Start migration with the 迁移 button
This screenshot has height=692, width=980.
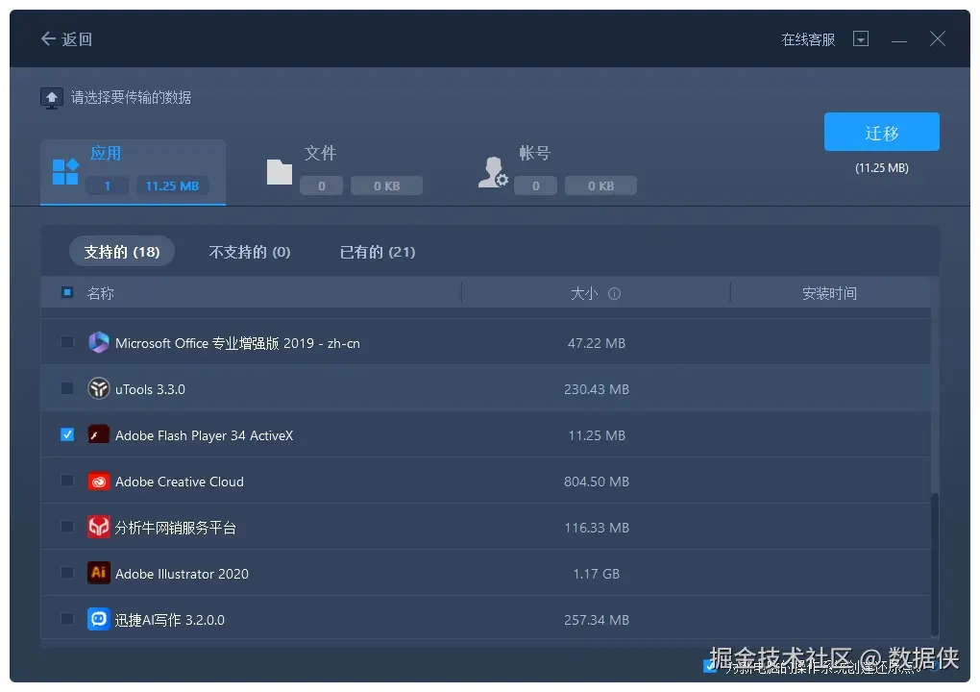pos(881,132)
